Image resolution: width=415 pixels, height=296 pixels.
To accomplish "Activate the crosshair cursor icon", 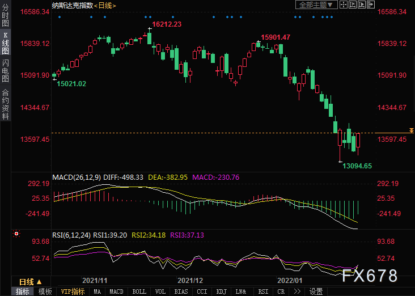I will tap(344, 5).
